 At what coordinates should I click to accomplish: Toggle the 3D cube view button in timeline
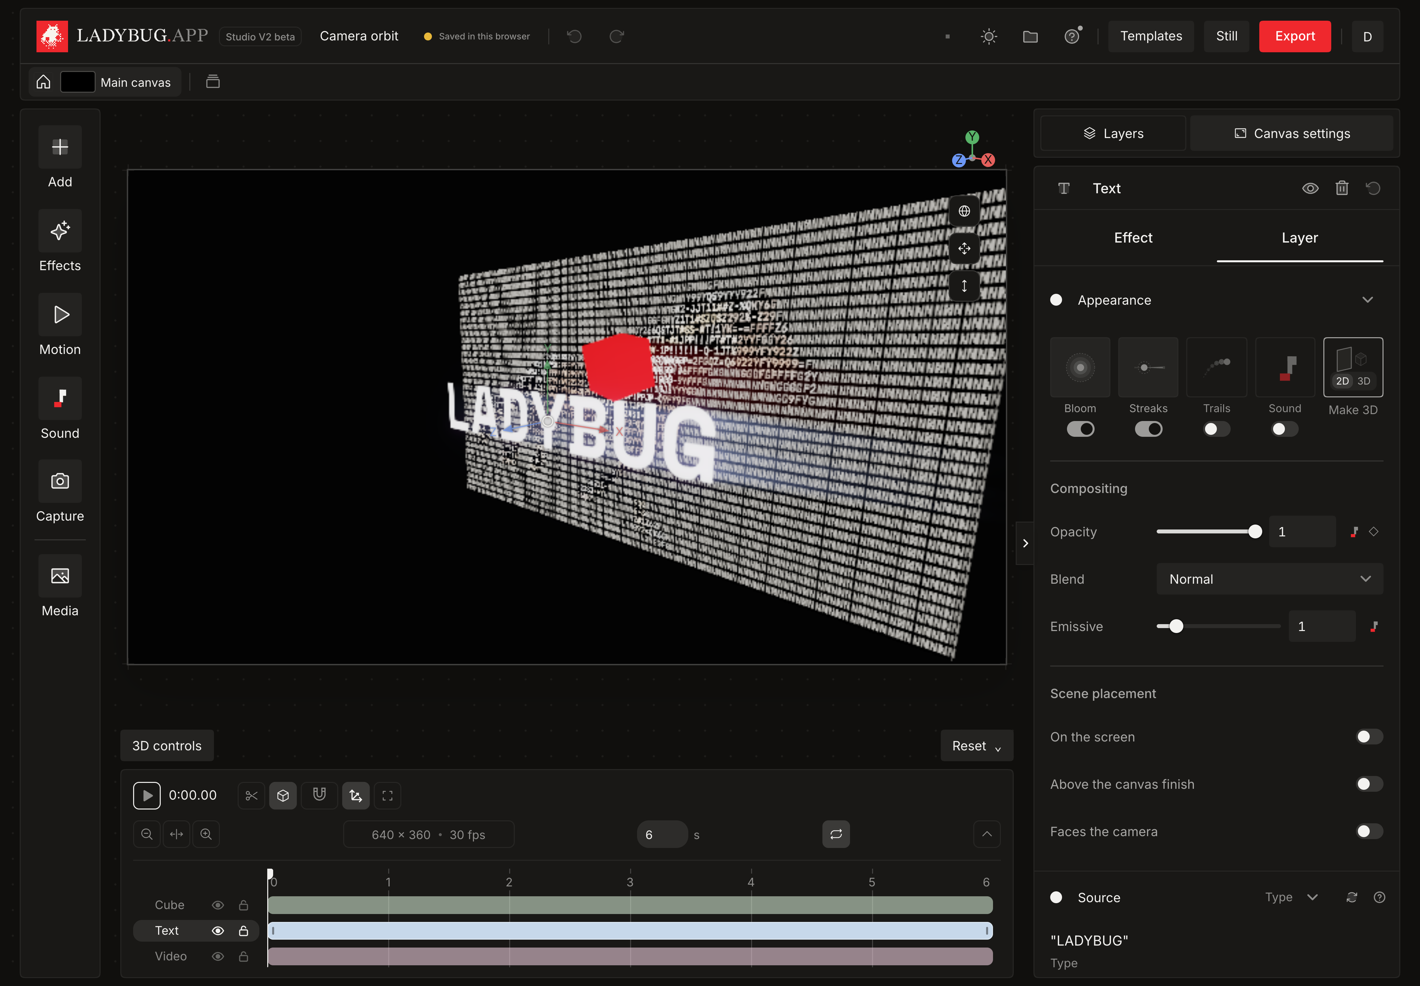[283, 796]
